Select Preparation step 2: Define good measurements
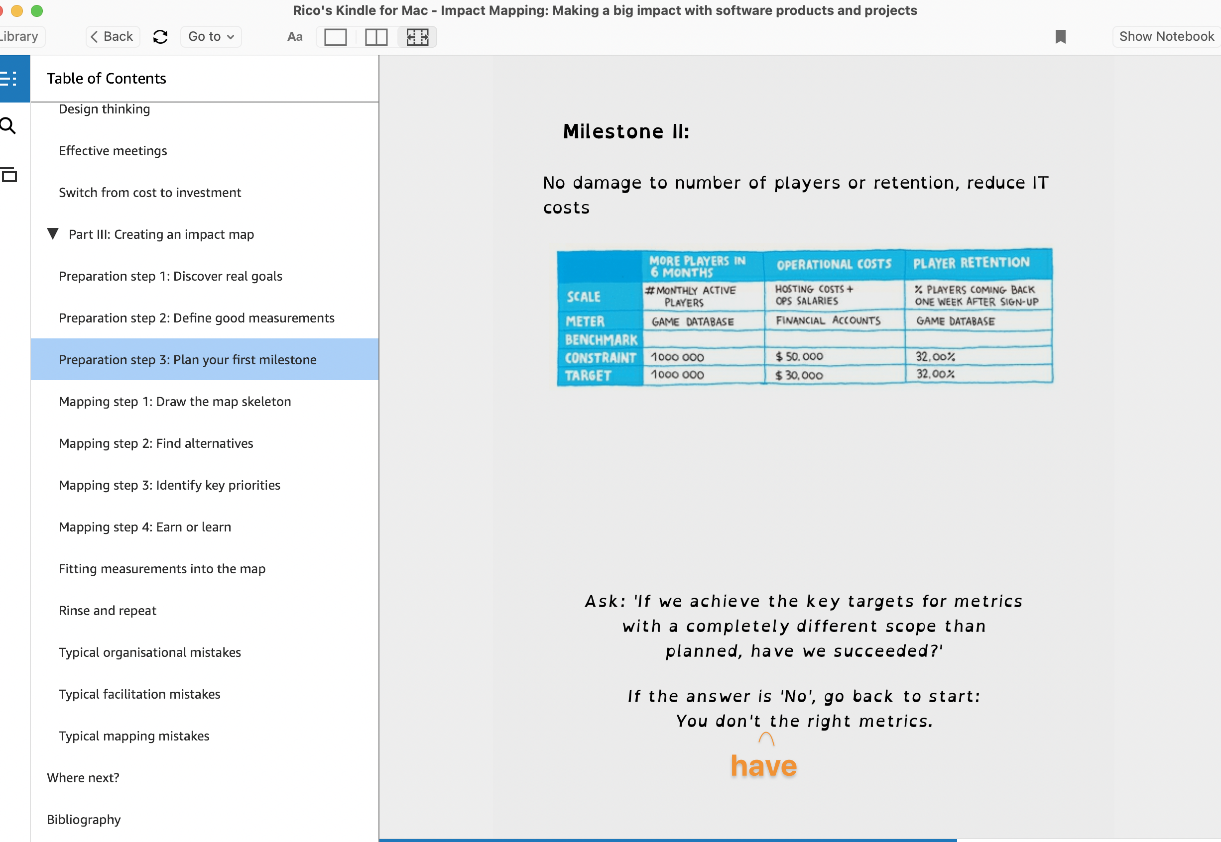The image size is (1221, 842). (196, 317)
